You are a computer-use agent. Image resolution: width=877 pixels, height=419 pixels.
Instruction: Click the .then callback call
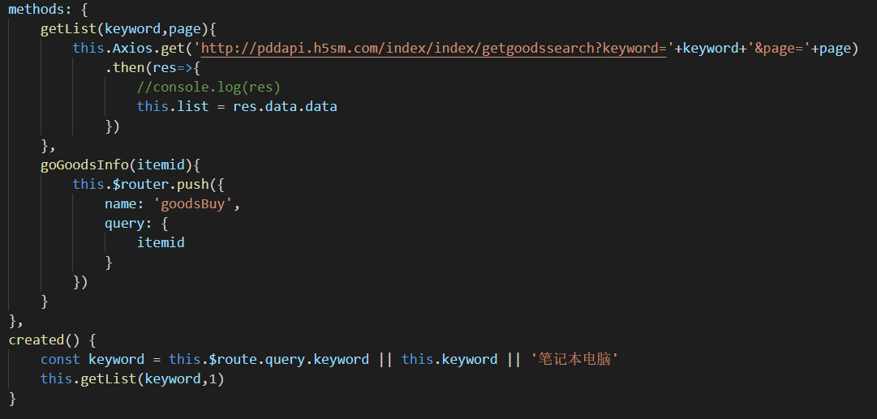tap(125, 68)
